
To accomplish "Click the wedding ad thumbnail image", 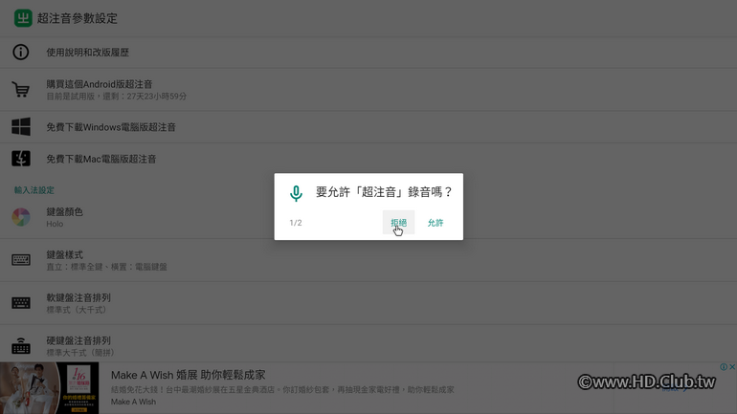I will [50, 388].
